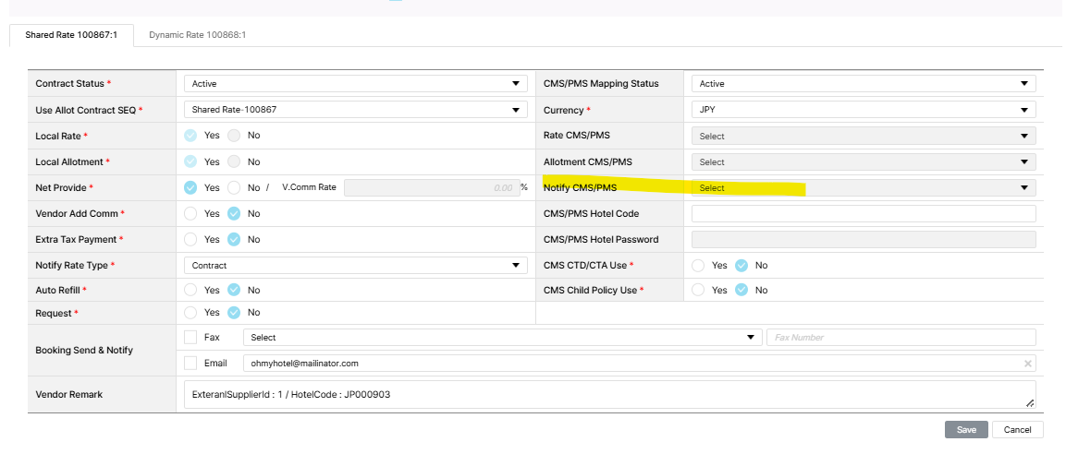This screenshot has height=454, width=1066.
Task: Set Vendor Add Comm to Yes
Action: (x=190, y=213)
